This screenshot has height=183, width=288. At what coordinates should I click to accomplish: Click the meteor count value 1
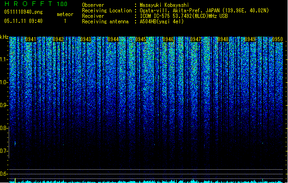click(x=65, y=21)
